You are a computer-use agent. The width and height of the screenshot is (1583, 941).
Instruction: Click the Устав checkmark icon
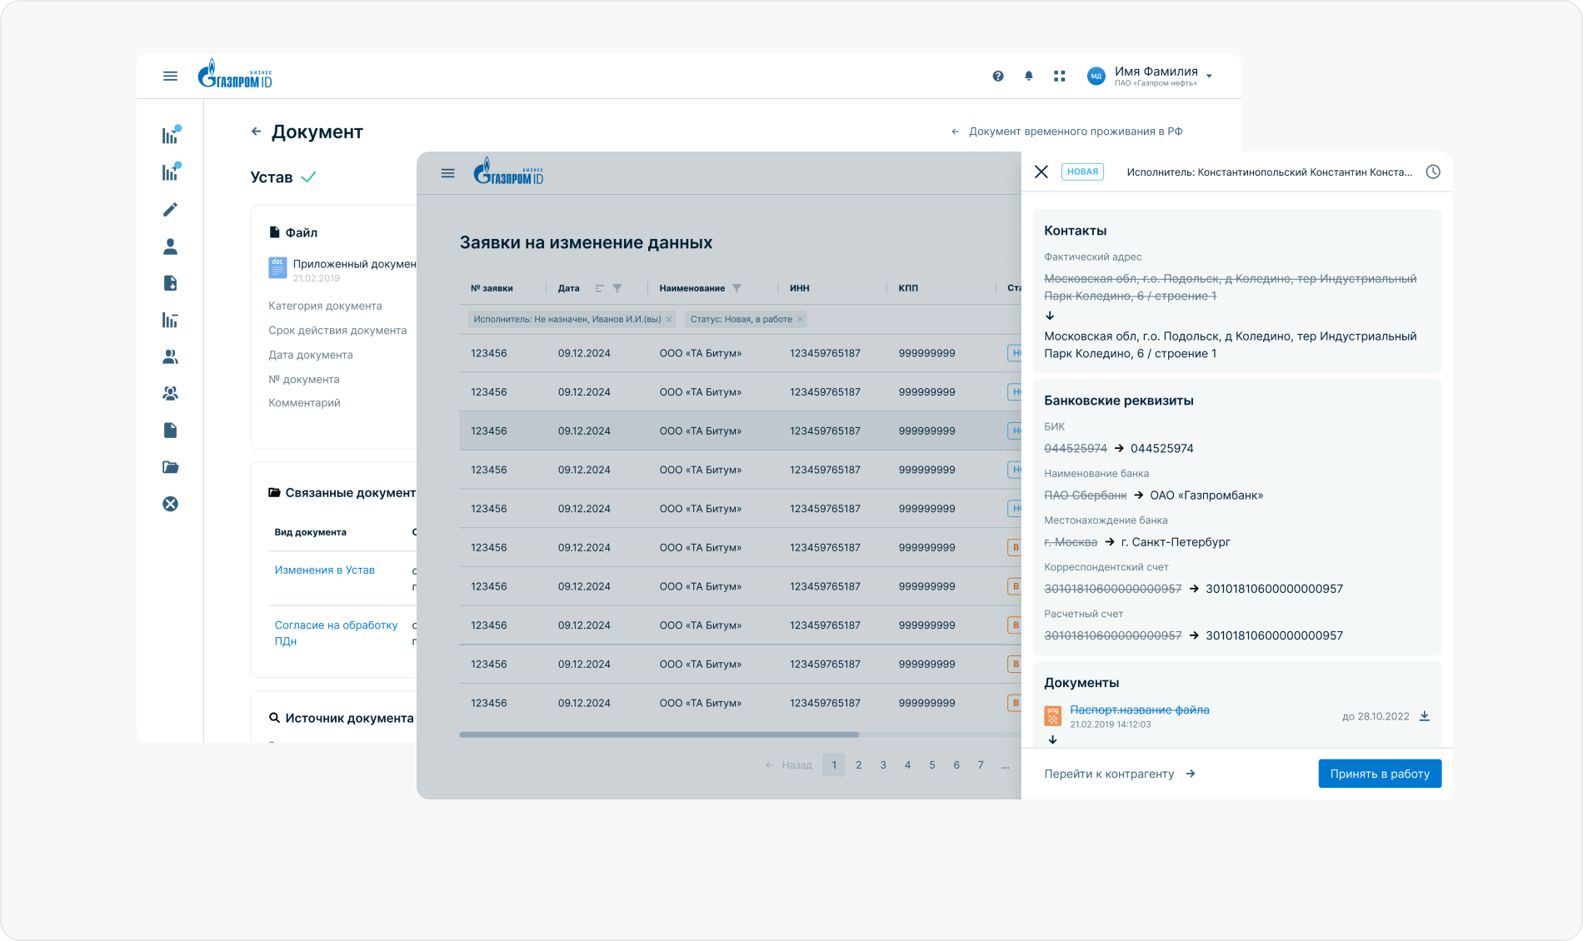[x=308, y=177]
